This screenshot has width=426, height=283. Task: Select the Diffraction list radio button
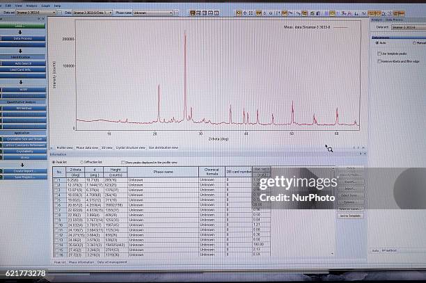tap(81, 162)
